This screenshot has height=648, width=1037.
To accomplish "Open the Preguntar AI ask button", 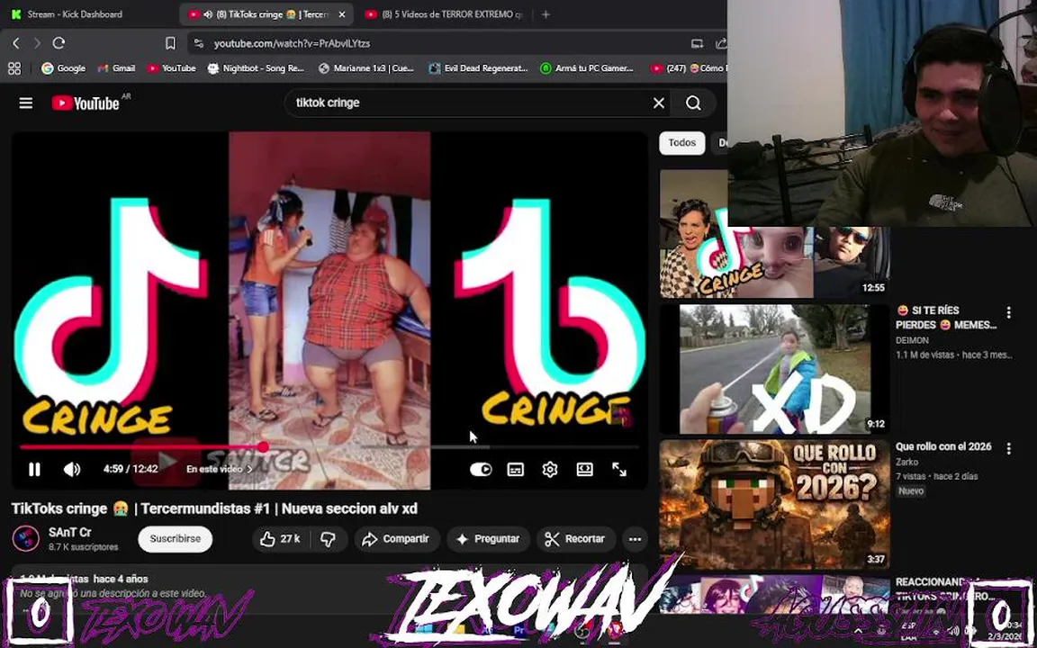I will click(x=488, y=539).
